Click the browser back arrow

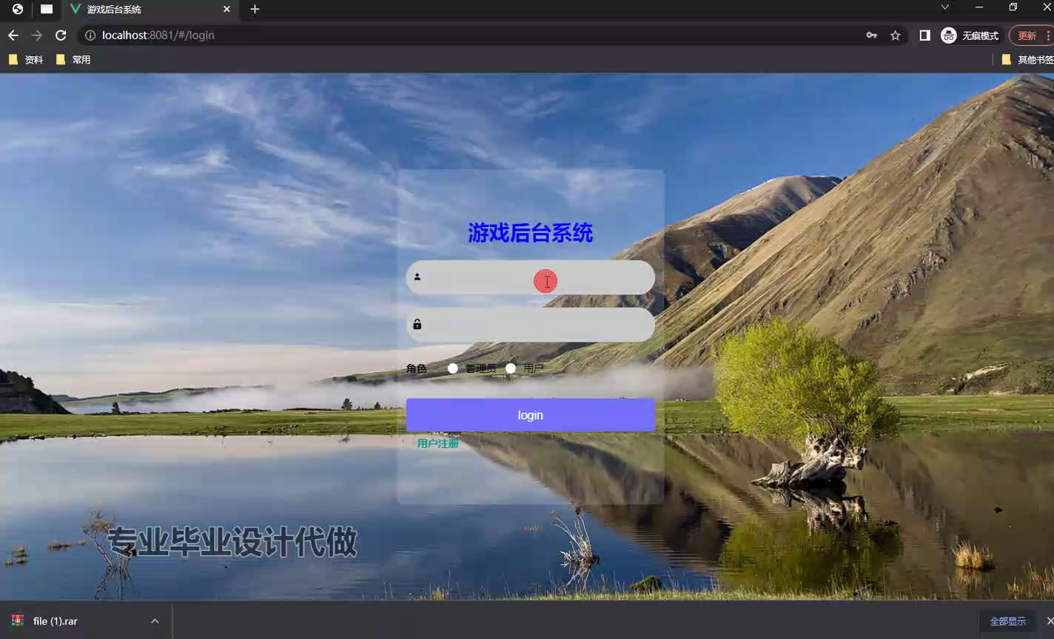13,35
